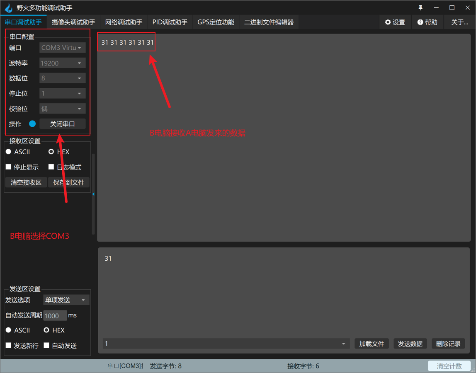This screenshot has width=476, height=373.
Task: Expand the send history dropdown showing 1
Action: pos(226,344)
